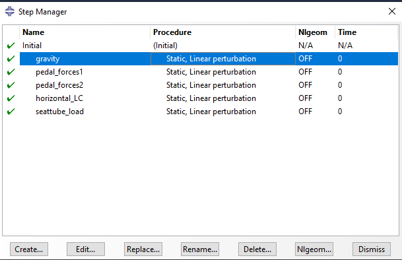Click the Step Manager title bar icon
The image size is (402, 260).
[10, 11]
